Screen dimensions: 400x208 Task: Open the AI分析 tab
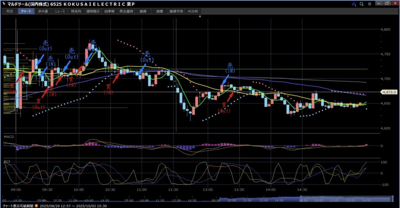point(193,11)
